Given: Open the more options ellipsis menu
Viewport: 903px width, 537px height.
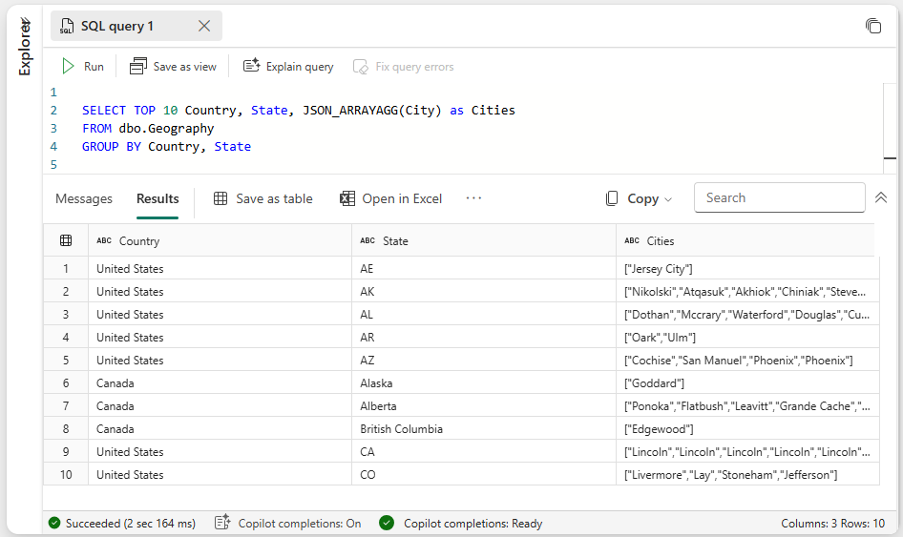Looking at the screenshot, I should 473,198.
